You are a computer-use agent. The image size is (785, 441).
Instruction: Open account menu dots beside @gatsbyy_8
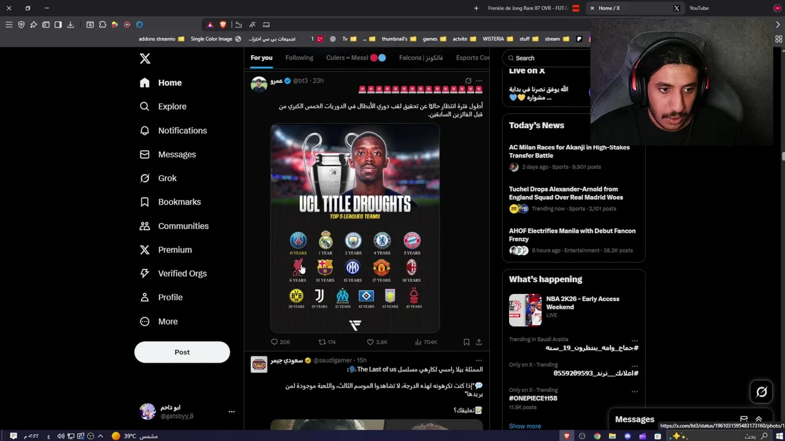click(x=232, y=412)
